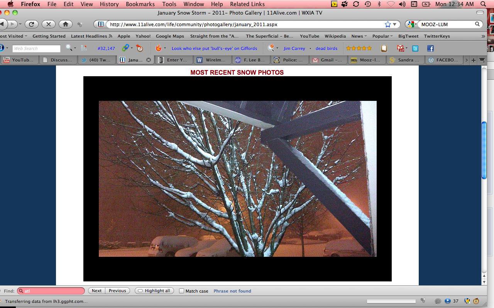Expand the Popular bookmarks folder
The width and height of the screenshot is (494, 308).
pyautogui.click(x=382, y=36)
